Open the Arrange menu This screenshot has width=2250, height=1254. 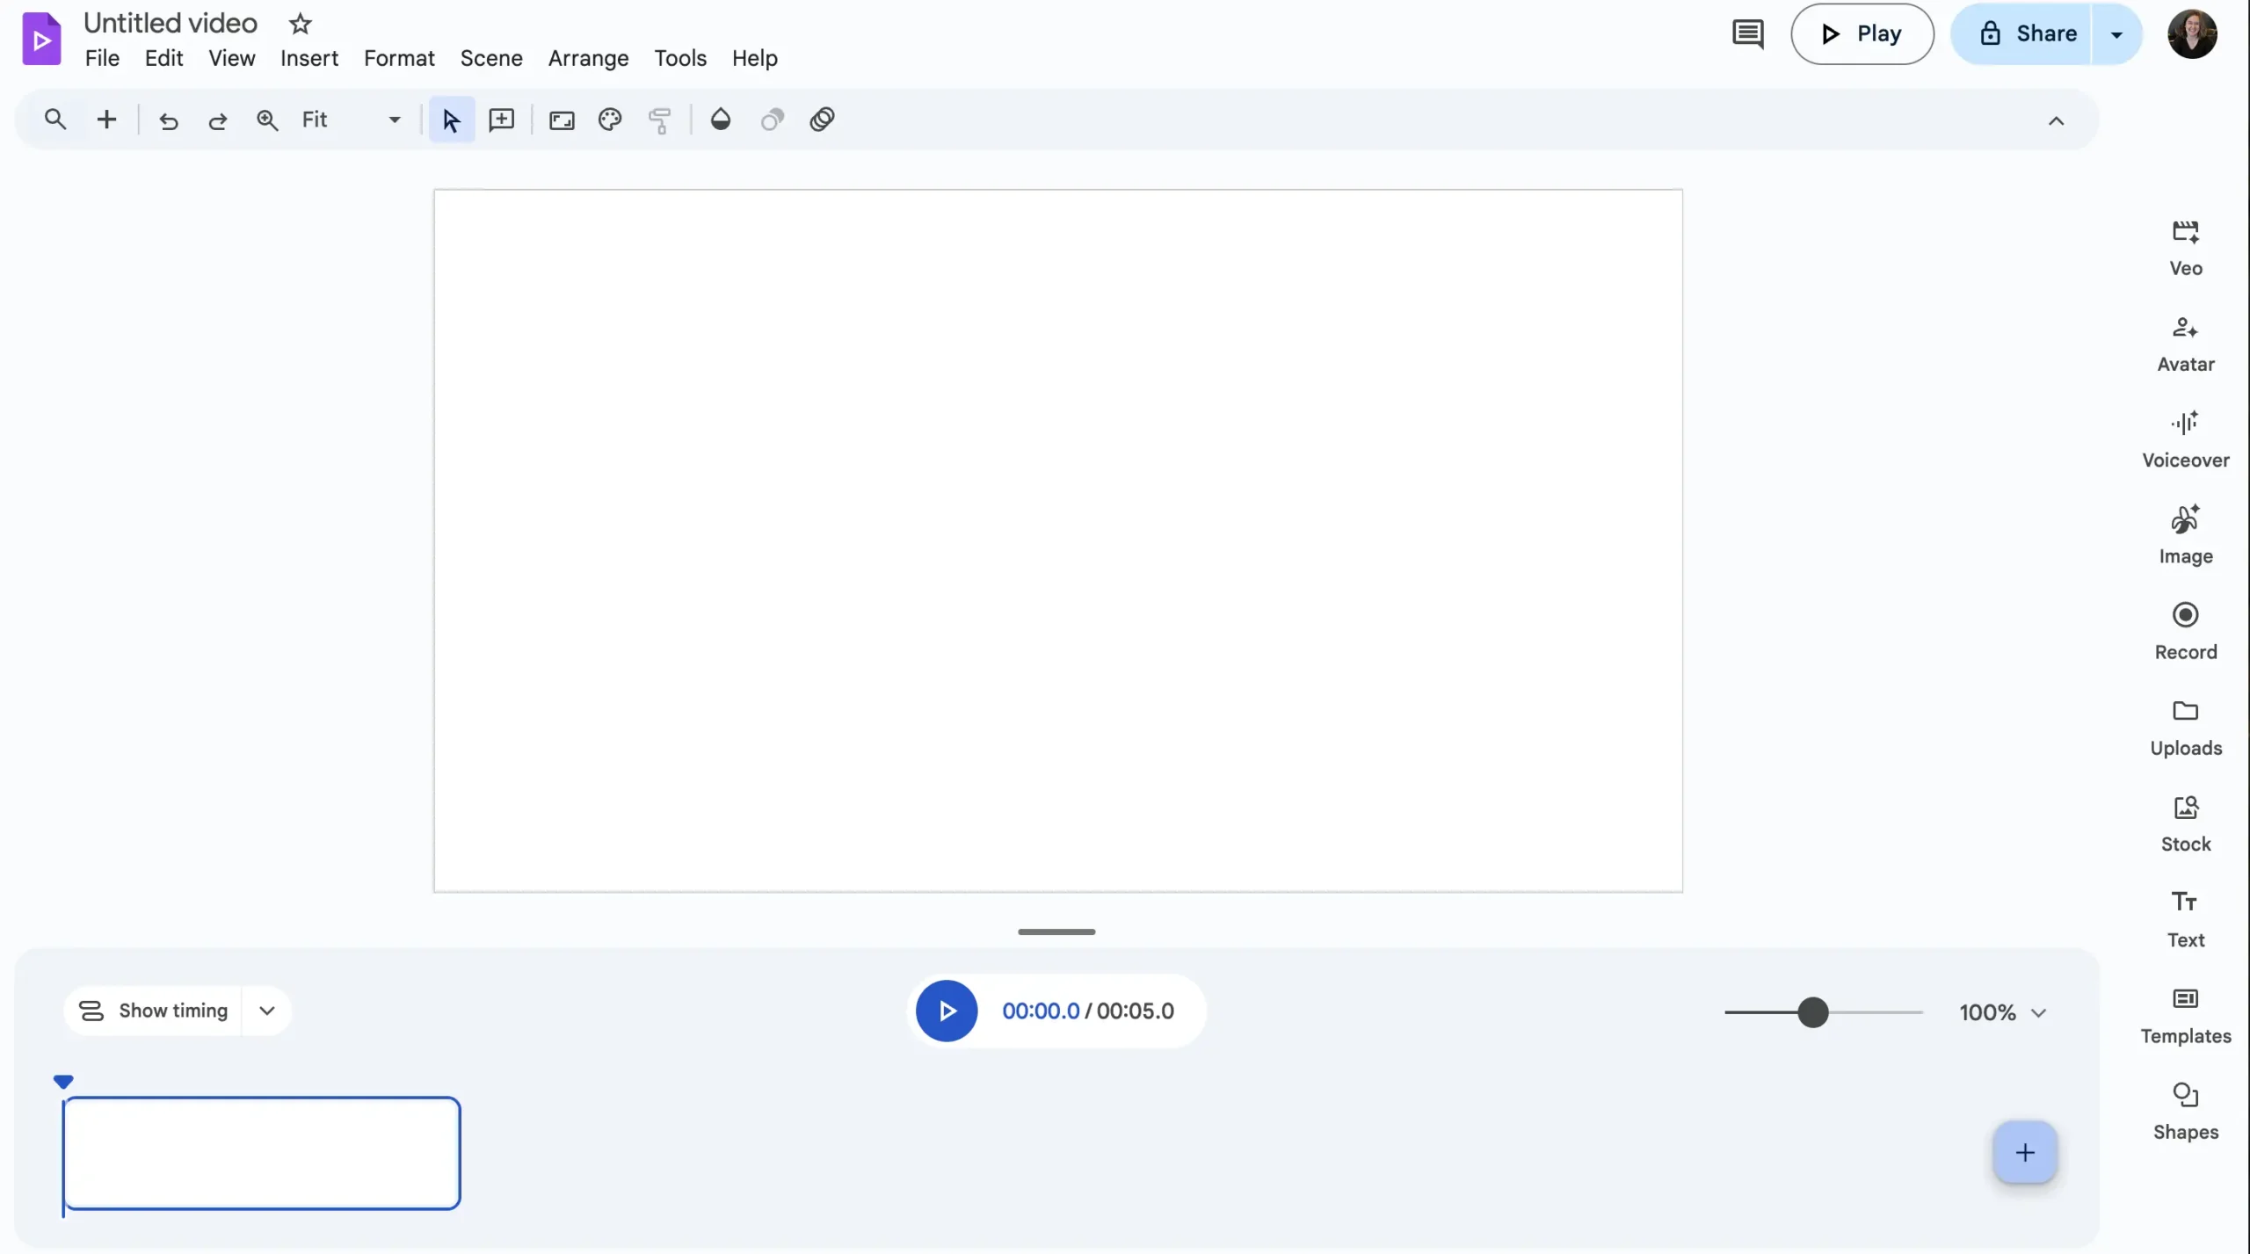click(588, 58)
